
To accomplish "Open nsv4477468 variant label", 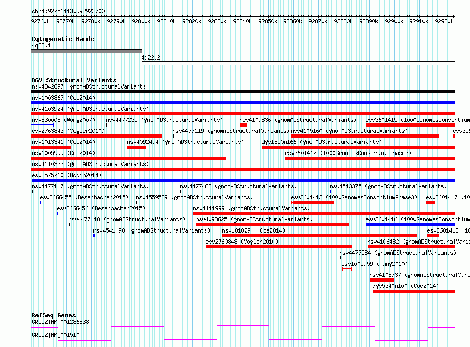I will tap(238, 186).
